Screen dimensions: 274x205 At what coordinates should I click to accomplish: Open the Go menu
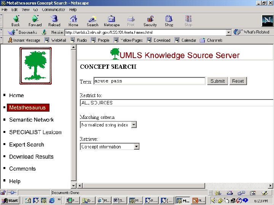point(35,9)
